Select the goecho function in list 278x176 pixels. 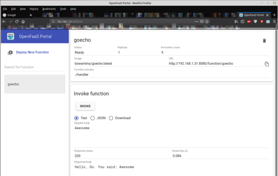(x=35, y=84)
